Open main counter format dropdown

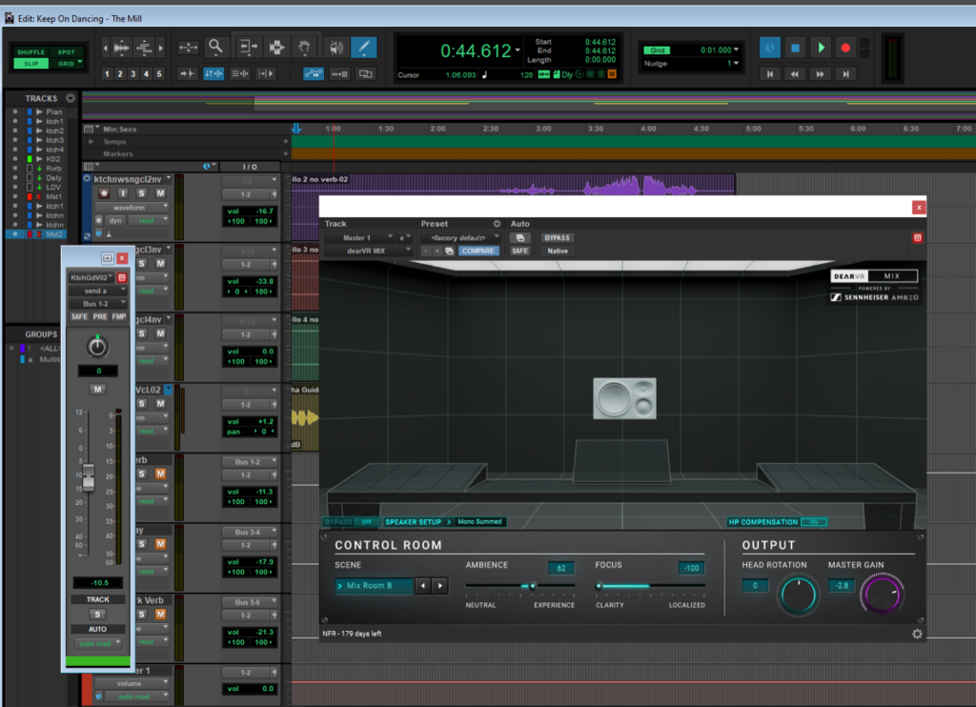click(518, 50)
